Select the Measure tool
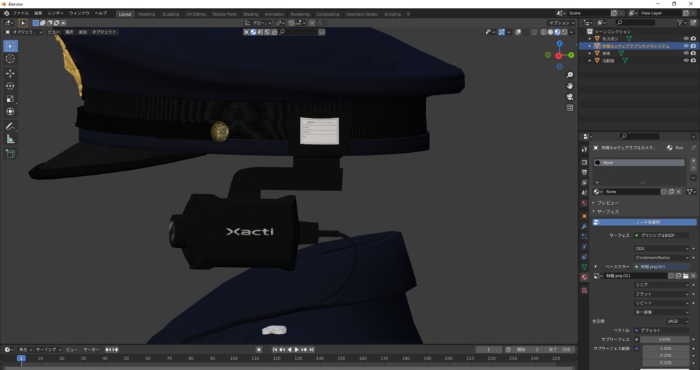 pyautogui.click(x=10, y=139)
